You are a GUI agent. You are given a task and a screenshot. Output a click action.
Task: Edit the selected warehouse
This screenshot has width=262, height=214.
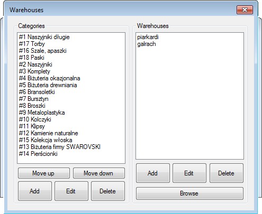[x=189, y=173]
